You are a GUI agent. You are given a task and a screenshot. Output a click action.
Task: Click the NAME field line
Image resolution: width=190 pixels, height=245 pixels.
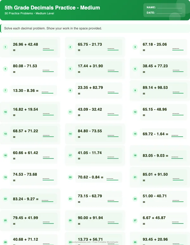[169, 8]
